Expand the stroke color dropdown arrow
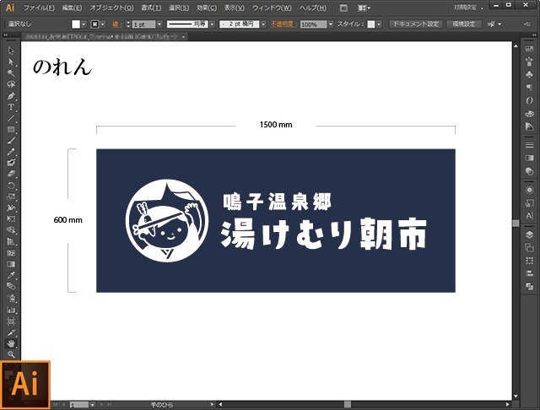 tap(103, 24)
